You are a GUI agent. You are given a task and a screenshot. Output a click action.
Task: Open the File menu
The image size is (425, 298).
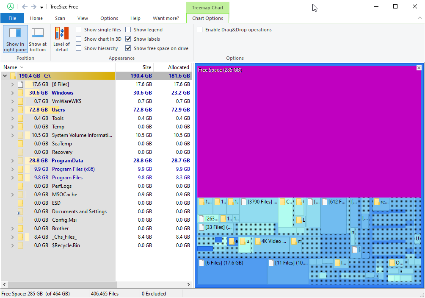click(12, 18)
